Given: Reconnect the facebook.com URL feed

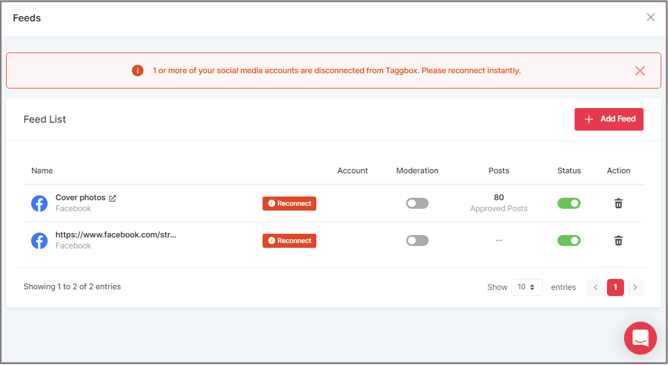Looking at the screenshot, I should [x=289, y=240].
